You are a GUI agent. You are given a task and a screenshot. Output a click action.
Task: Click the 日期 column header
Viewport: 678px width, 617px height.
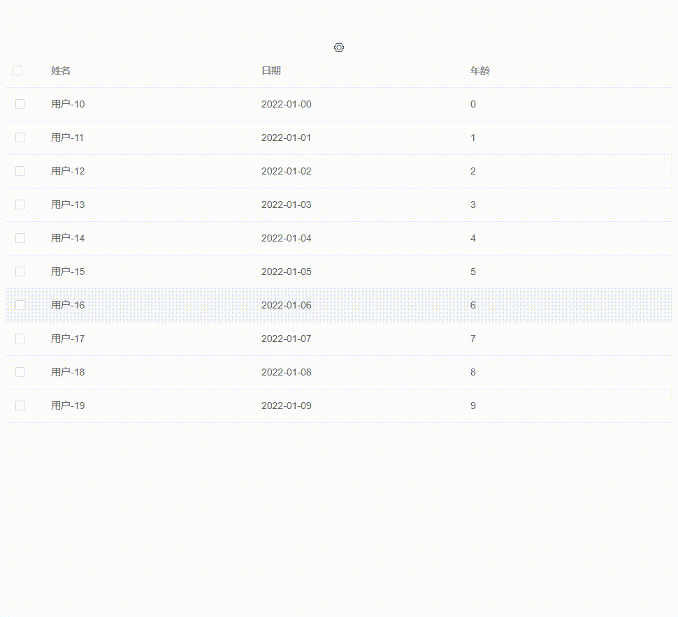(271, 70)
